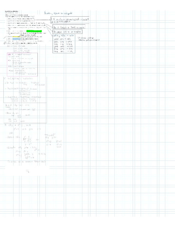
Task: Click the yellow highlighted text in the list
Action: [14, 37]
